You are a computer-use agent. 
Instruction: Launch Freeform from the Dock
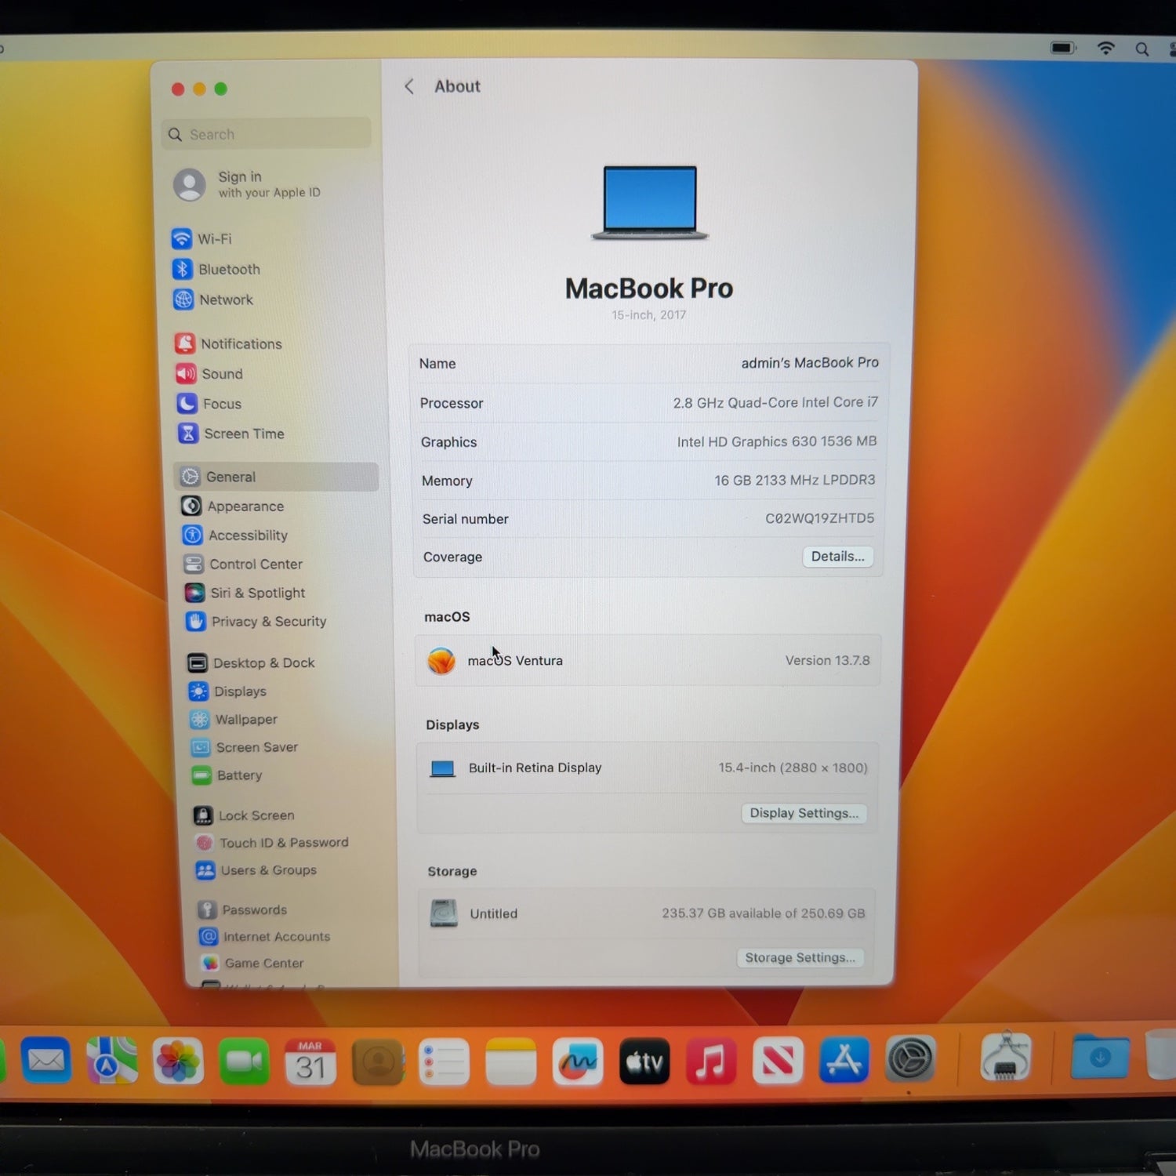(578, 1062)
